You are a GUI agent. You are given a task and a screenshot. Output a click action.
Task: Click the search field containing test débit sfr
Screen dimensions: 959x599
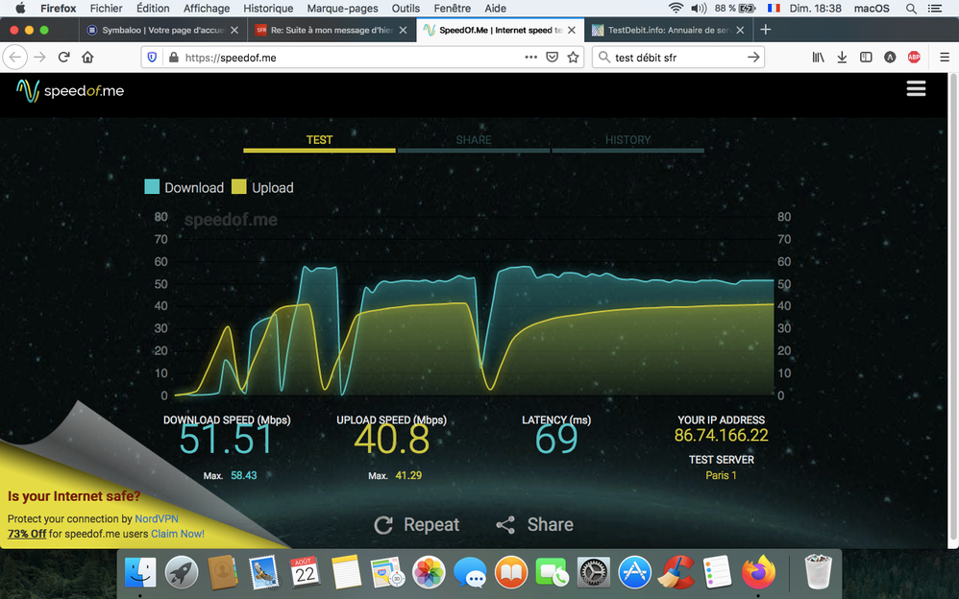coord(673,58)
